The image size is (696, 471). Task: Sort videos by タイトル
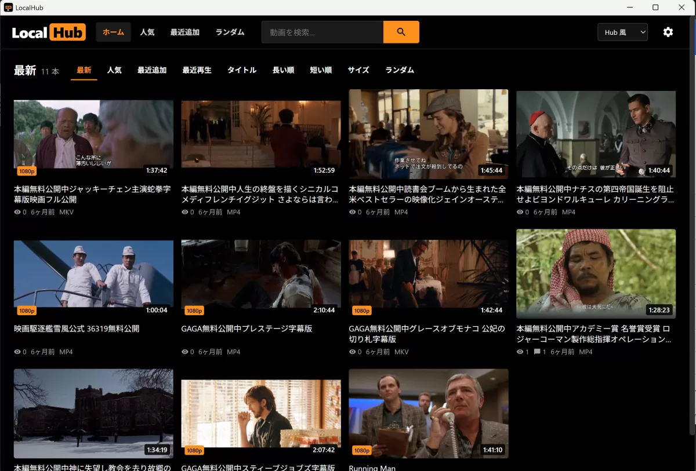click(x=242, y=70)
